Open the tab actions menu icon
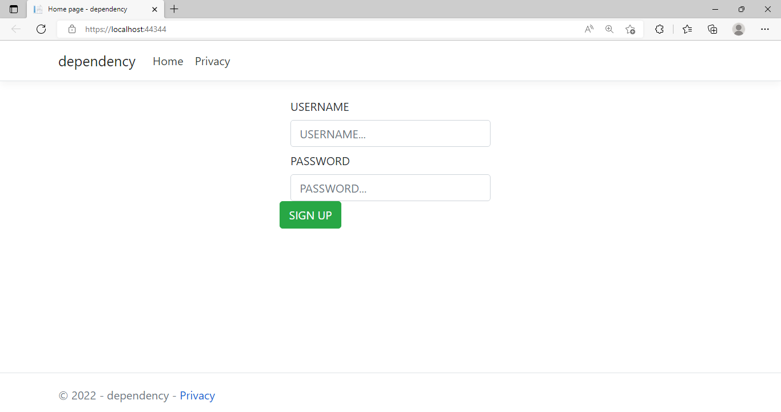This screenshot has width=781, height=412. click(14, 9)
